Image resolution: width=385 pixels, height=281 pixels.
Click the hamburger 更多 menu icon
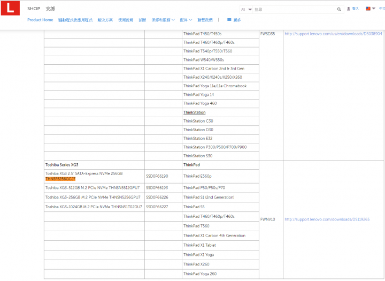(x=229, y=20)
